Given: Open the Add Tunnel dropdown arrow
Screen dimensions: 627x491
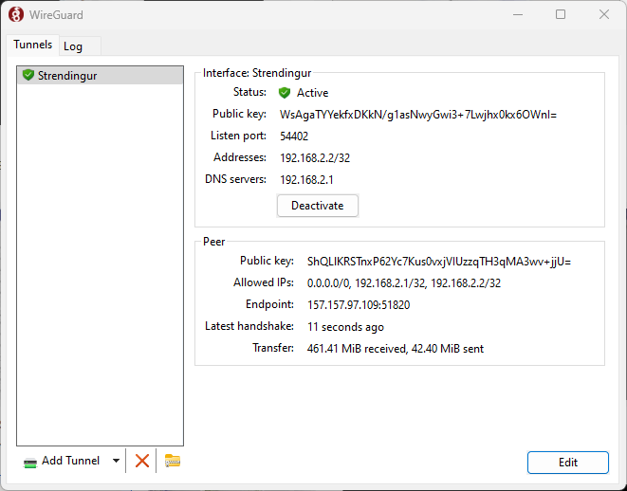Looking at the screenshot, I should pos(116,461).
